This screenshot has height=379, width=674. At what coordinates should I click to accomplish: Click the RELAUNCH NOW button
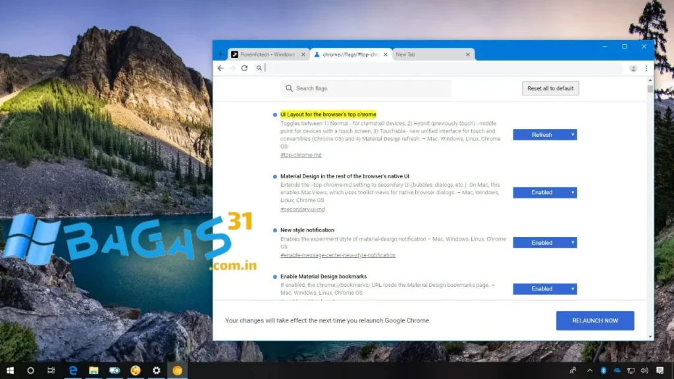[595, 320]
